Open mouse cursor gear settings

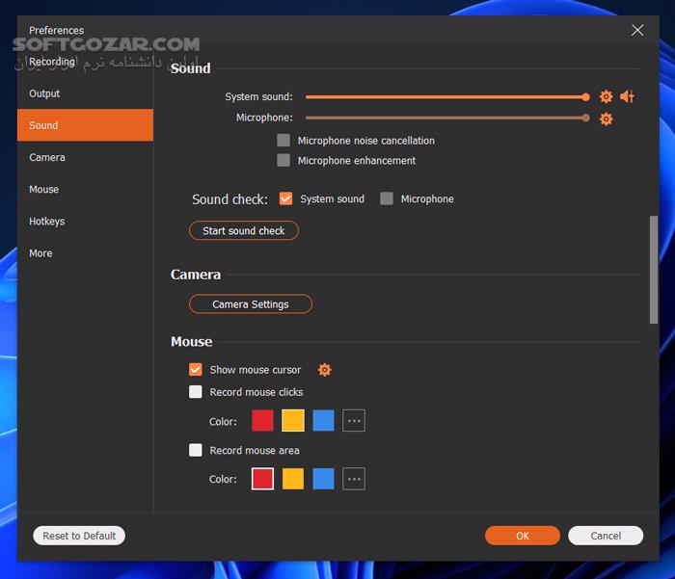[325, 370]
